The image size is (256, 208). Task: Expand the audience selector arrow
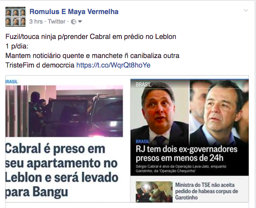(x=80, y=21)
